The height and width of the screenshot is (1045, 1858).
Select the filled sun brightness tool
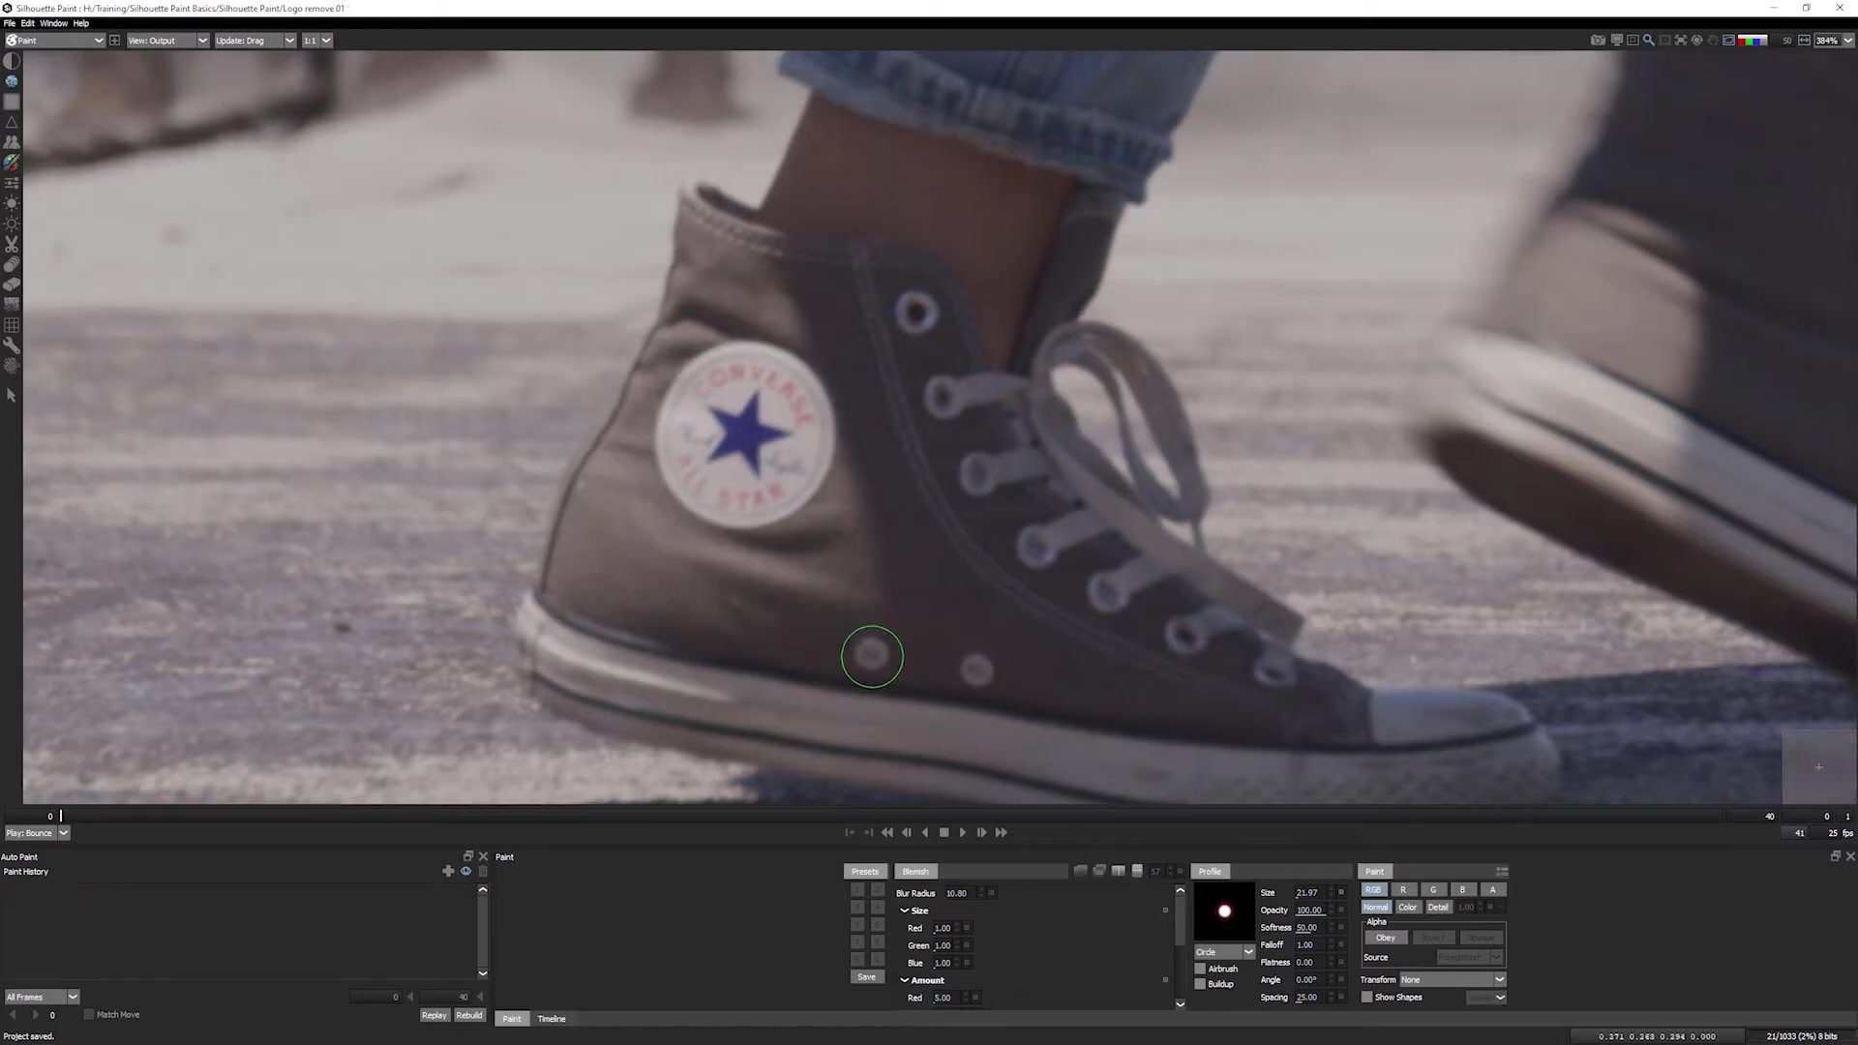[12, 203]
